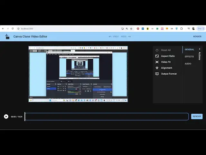Screen dimensions: 206x155
Task: Click inside the timeline track bar
Action: click(x=107, y=117)
